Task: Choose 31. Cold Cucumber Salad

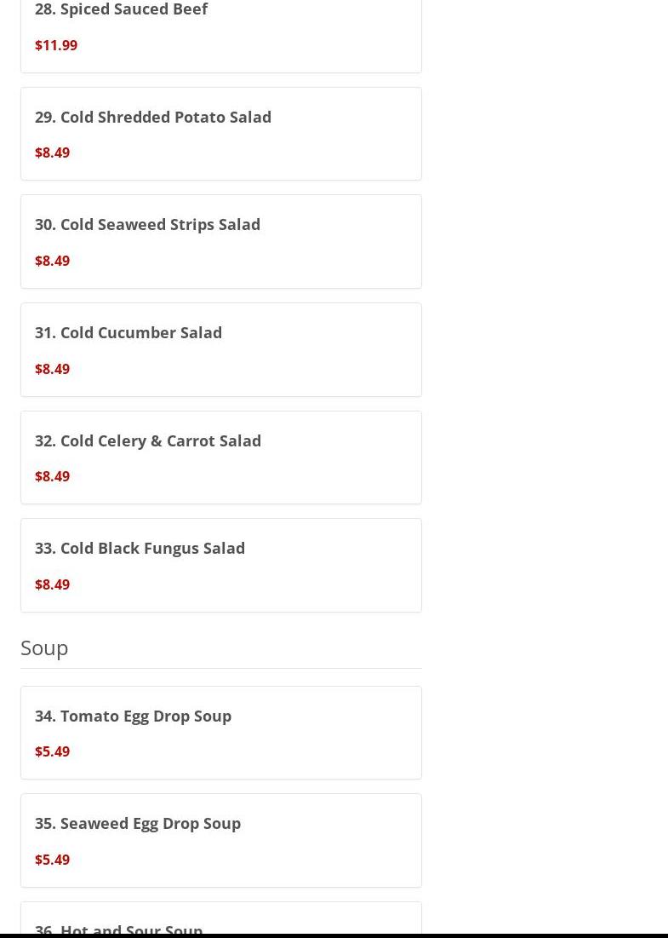Action: tap(128, 332)
